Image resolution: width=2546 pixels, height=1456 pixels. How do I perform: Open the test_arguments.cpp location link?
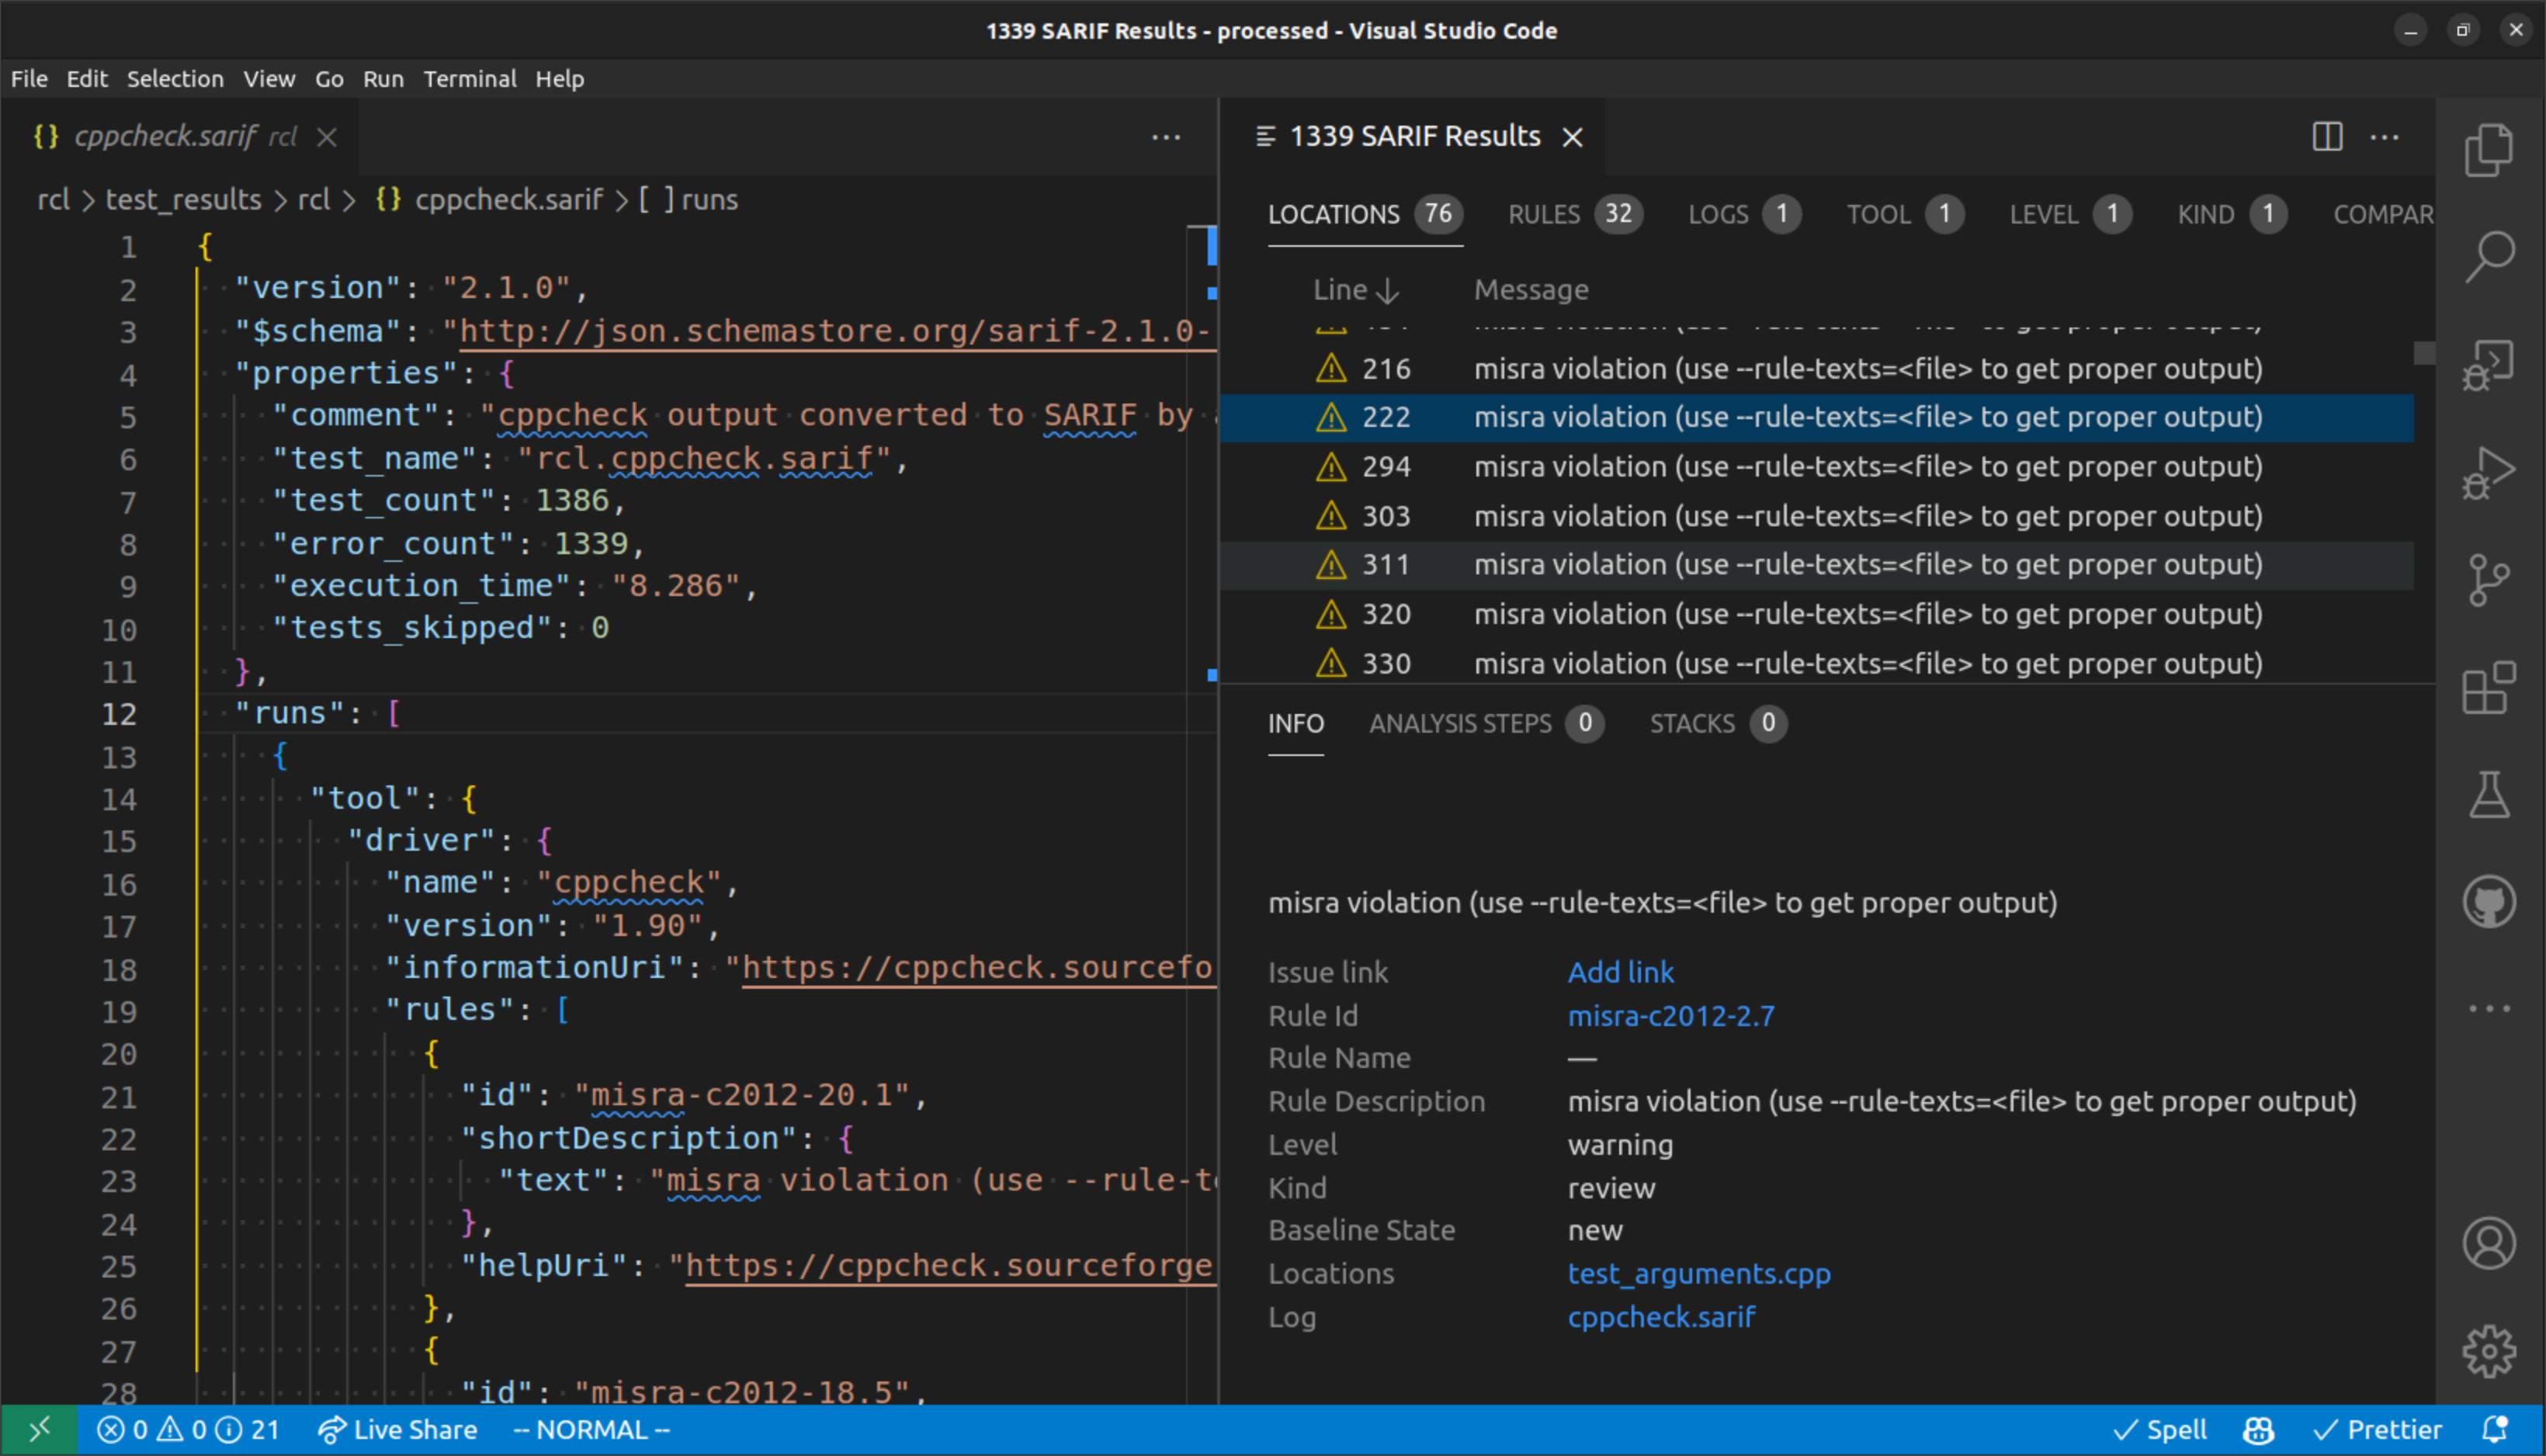coord(1698,1274)
